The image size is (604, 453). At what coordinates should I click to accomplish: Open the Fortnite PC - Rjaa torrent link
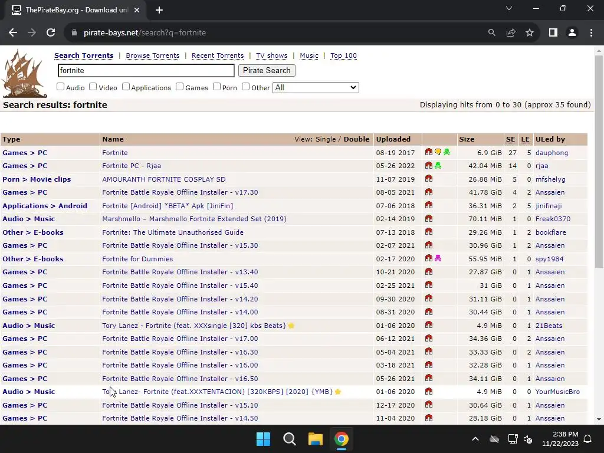pyautogui.click(x=132, y=166)
